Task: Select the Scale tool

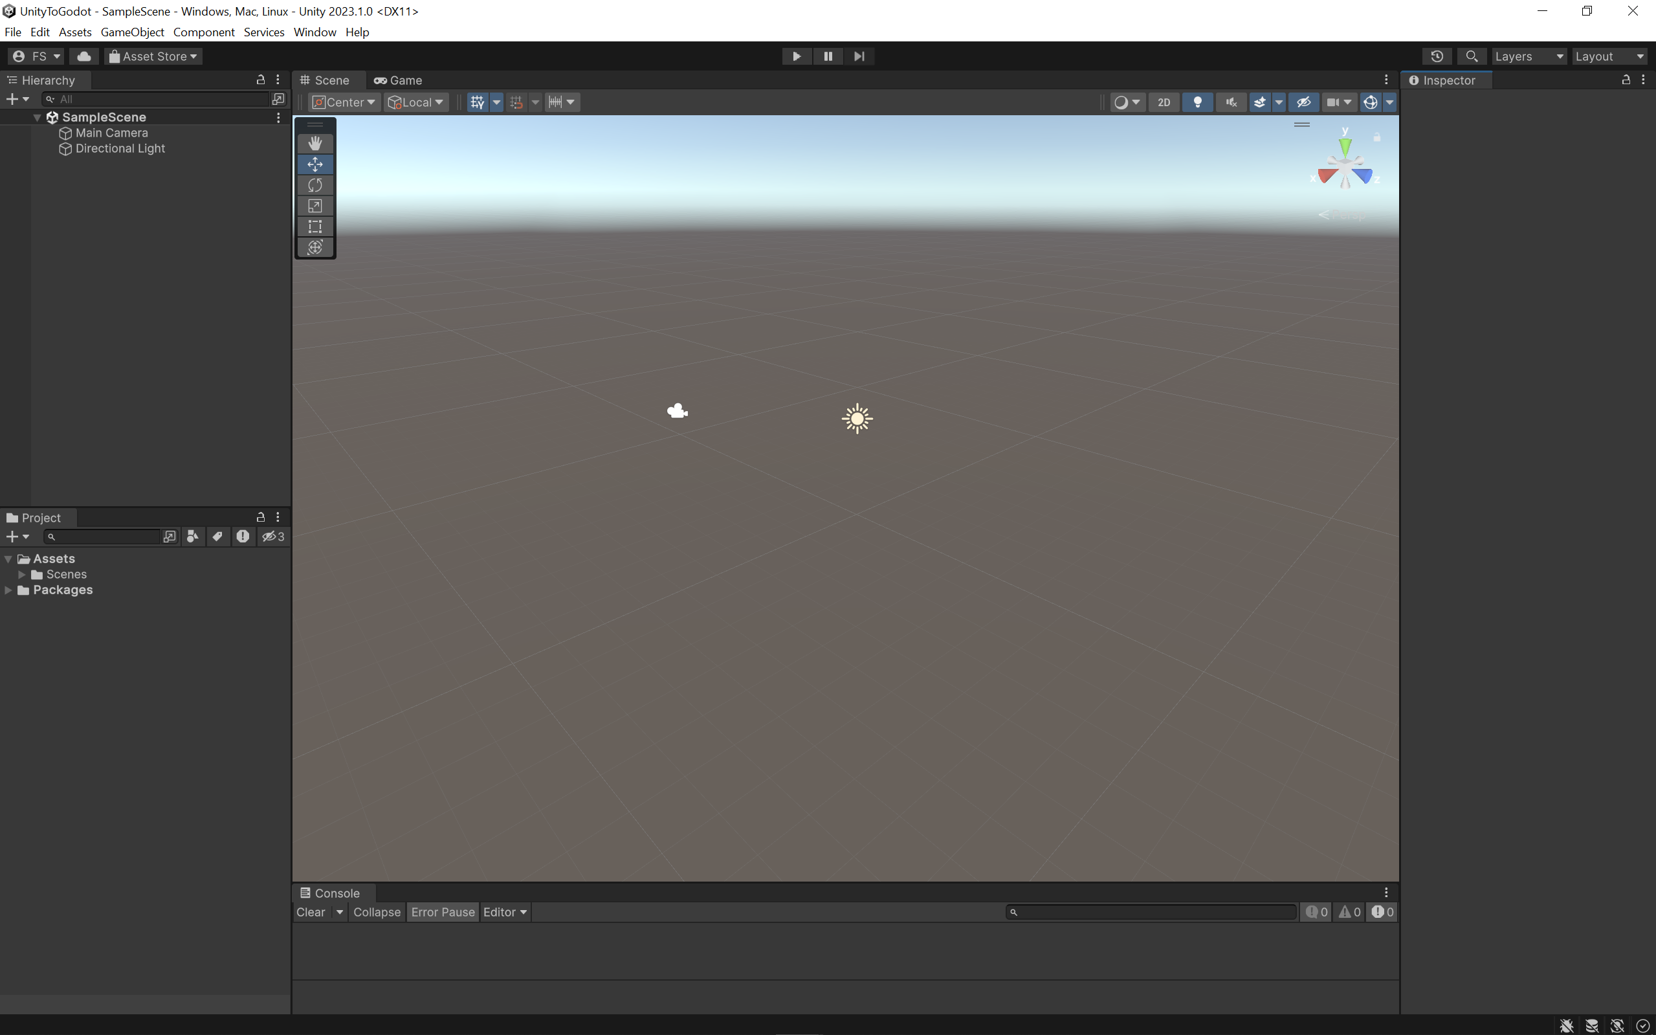Action: [x=315, y=205]
